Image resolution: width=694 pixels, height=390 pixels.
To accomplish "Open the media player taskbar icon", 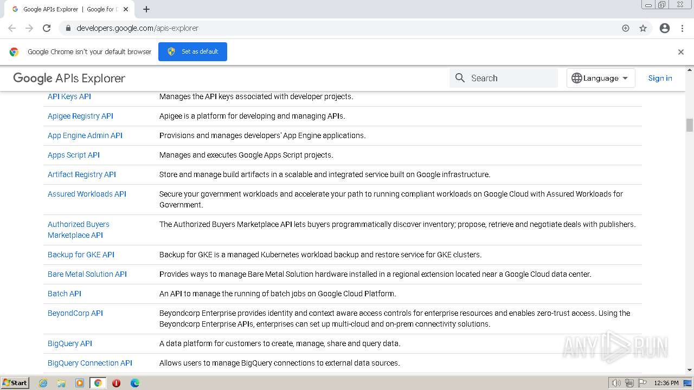I will click(80, 383).
